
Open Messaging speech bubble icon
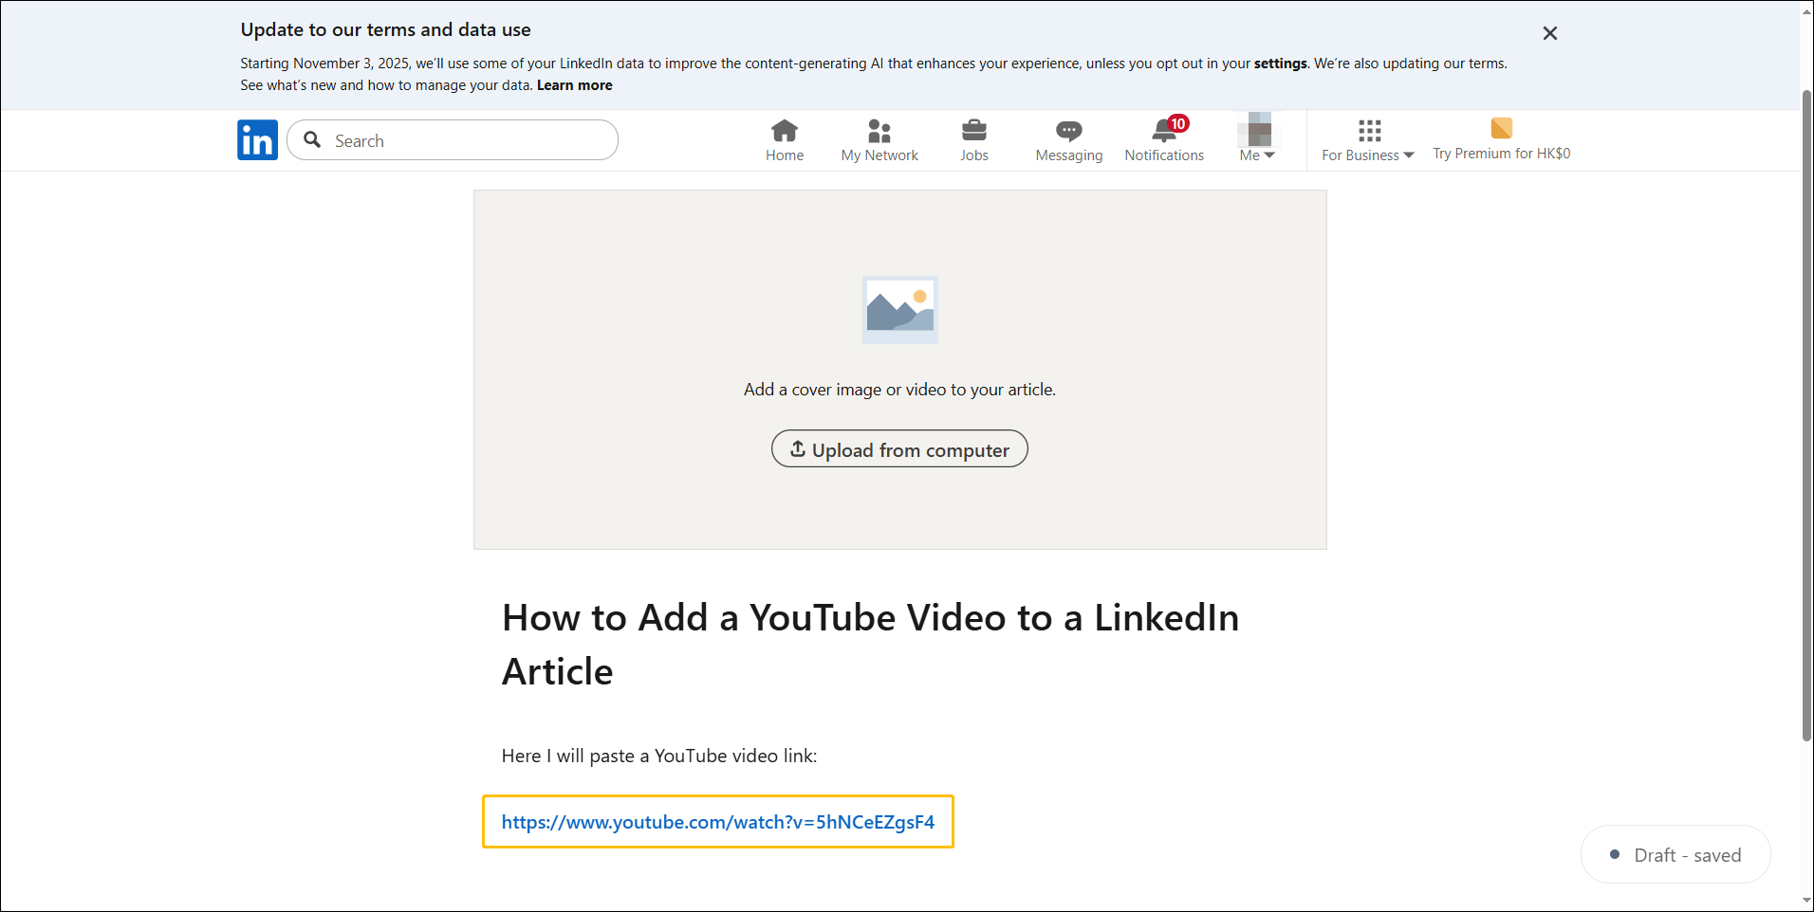(x=1069, y=131)
